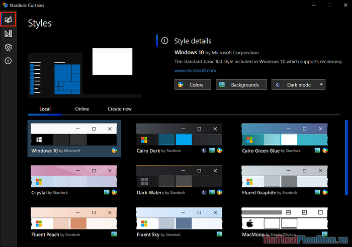Select the MacMono style card

[x=285, y=222]
